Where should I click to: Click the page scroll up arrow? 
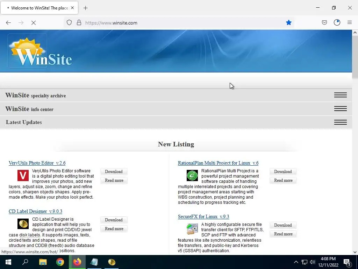point(355,33)
